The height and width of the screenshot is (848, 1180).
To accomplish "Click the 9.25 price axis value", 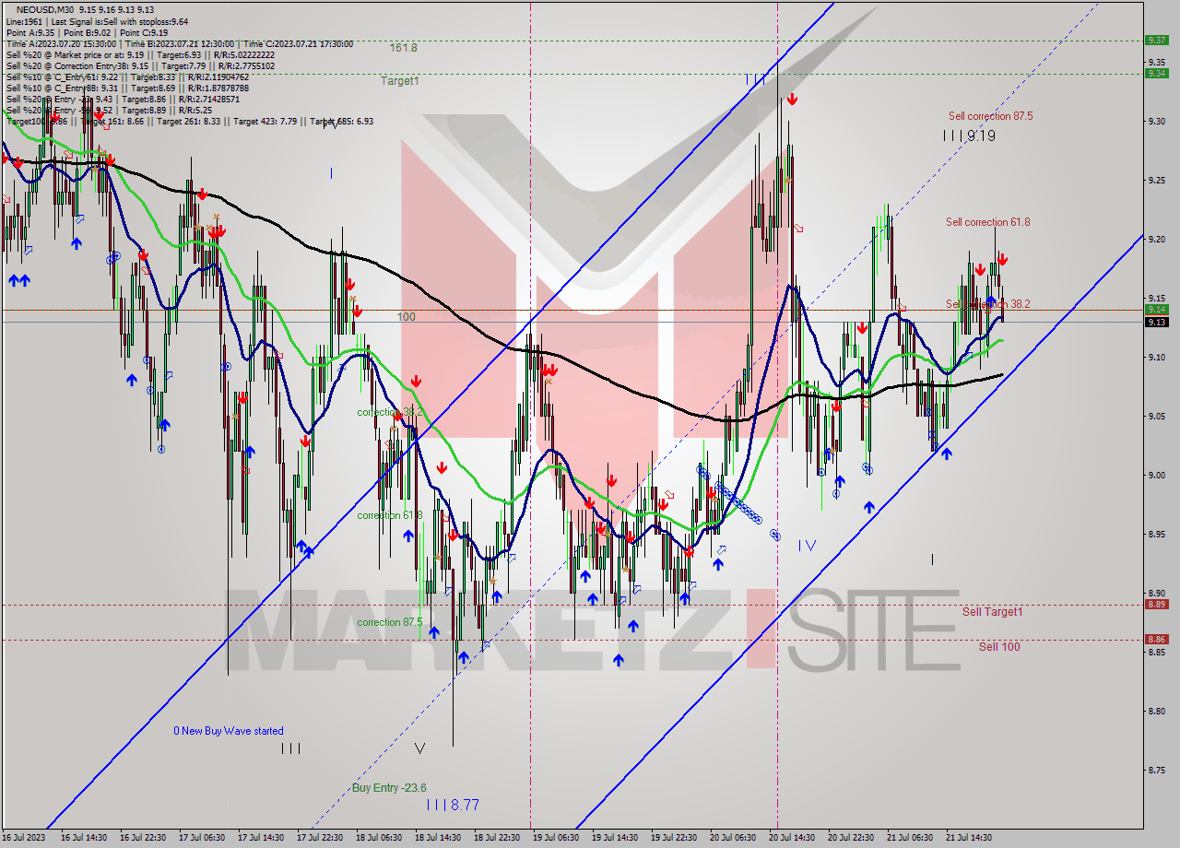I will [1157, 180].
